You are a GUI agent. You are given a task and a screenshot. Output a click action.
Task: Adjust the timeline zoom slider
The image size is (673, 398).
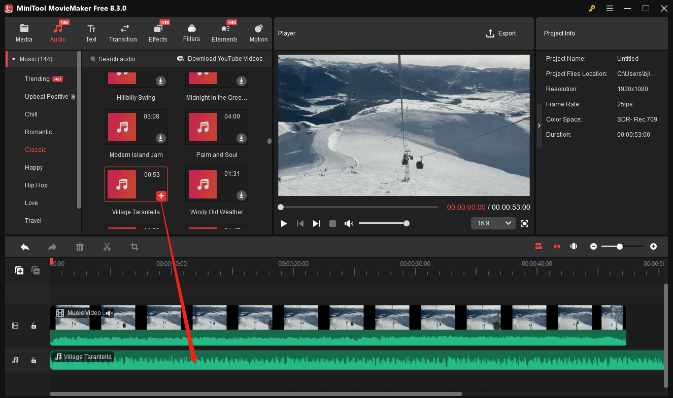pyautogui.click(x=622, y=247)
